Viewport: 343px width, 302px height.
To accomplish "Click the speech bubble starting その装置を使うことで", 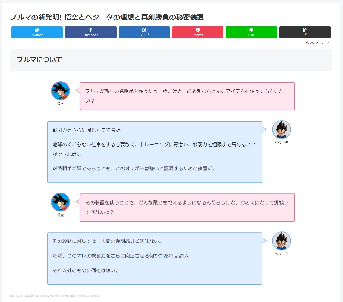I will point(187,208).
